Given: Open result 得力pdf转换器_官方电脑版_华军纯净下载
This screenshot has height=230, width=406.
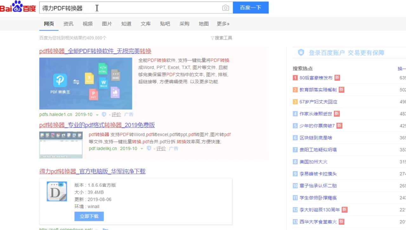Looking at the screenshot, I should [92, 171].
